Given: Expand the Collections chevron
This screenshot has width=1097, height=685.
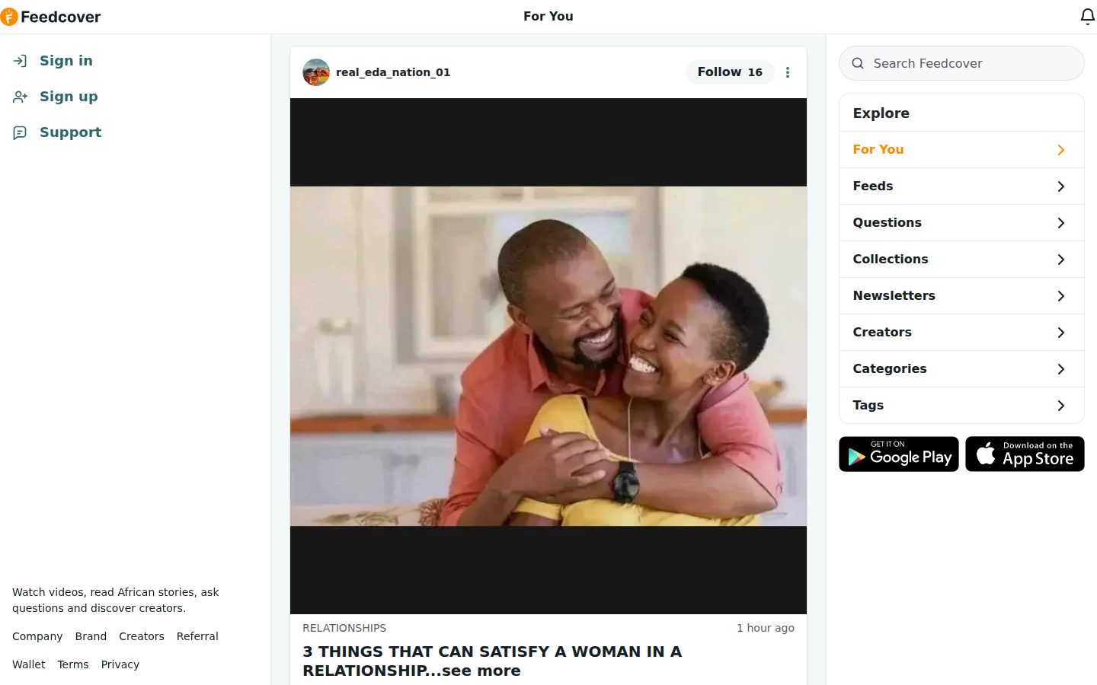Looking at the screenshot, I should pyautogui.click(x=1061, y=260).
